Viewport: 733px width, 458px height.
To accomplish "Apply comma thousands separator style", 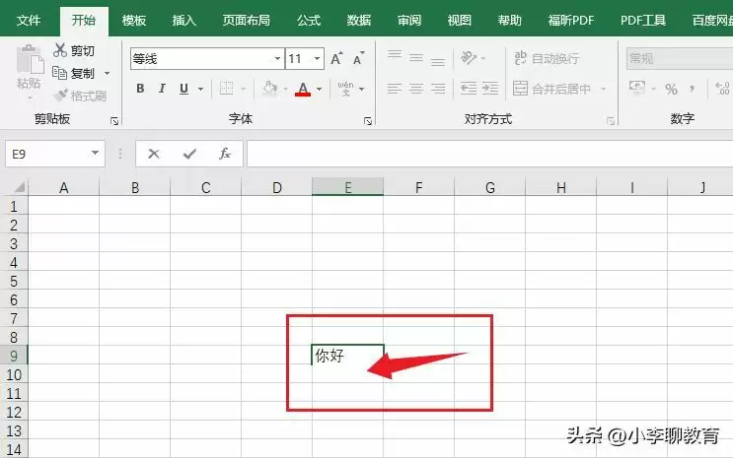I will (692, 89).
